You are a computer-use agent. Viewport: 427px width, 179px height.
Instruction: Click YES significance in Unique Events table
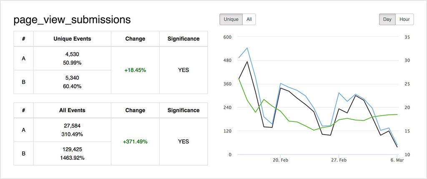pos(183,70)
